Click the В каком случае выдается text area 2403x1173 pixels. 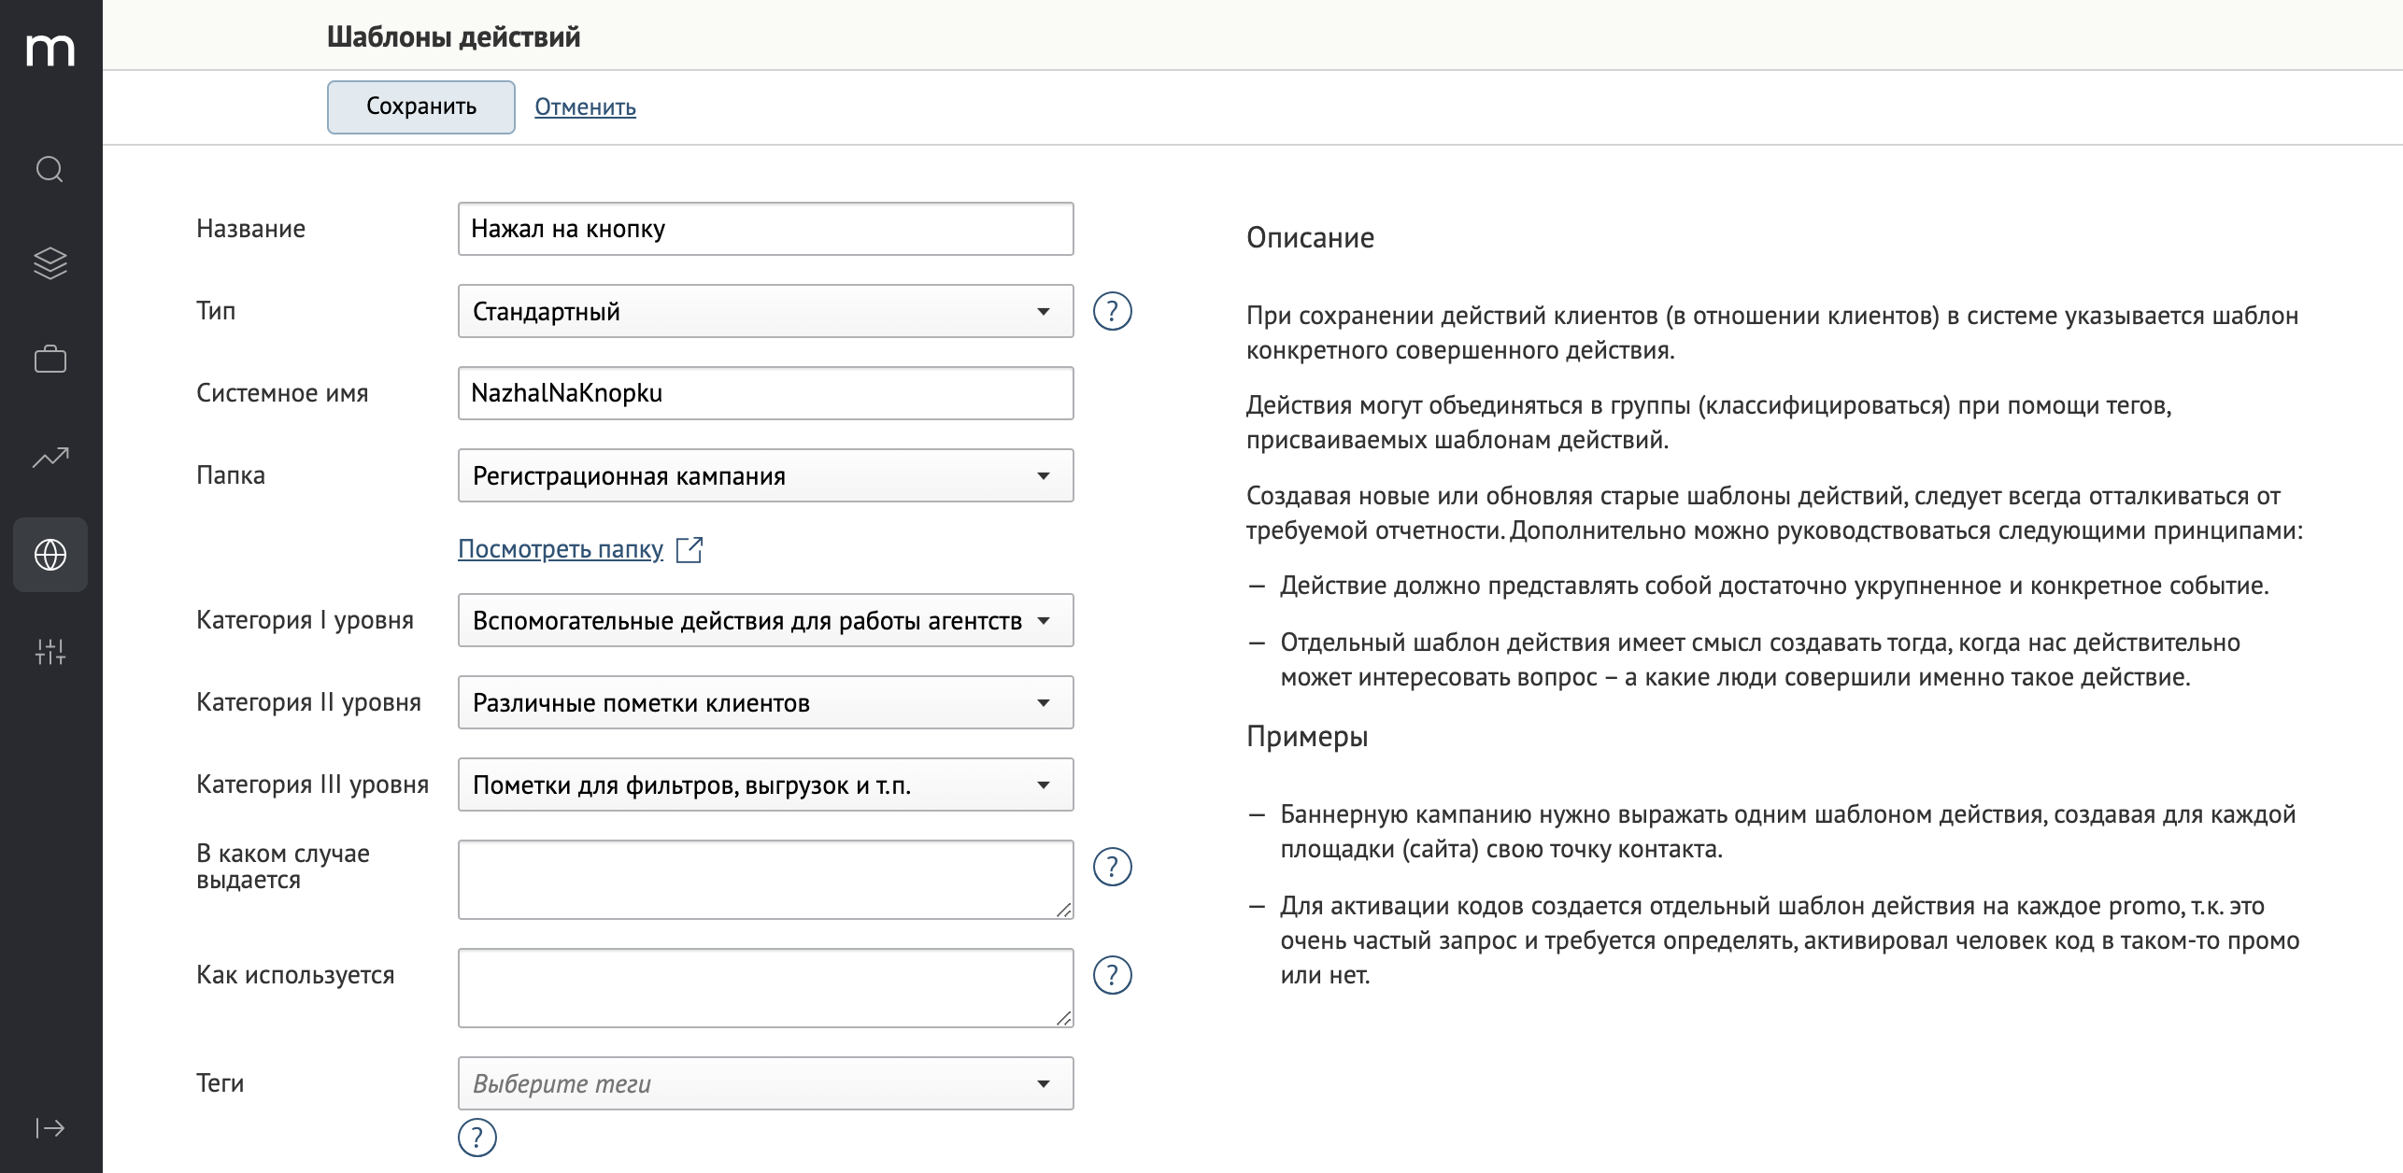coord(766,880)
